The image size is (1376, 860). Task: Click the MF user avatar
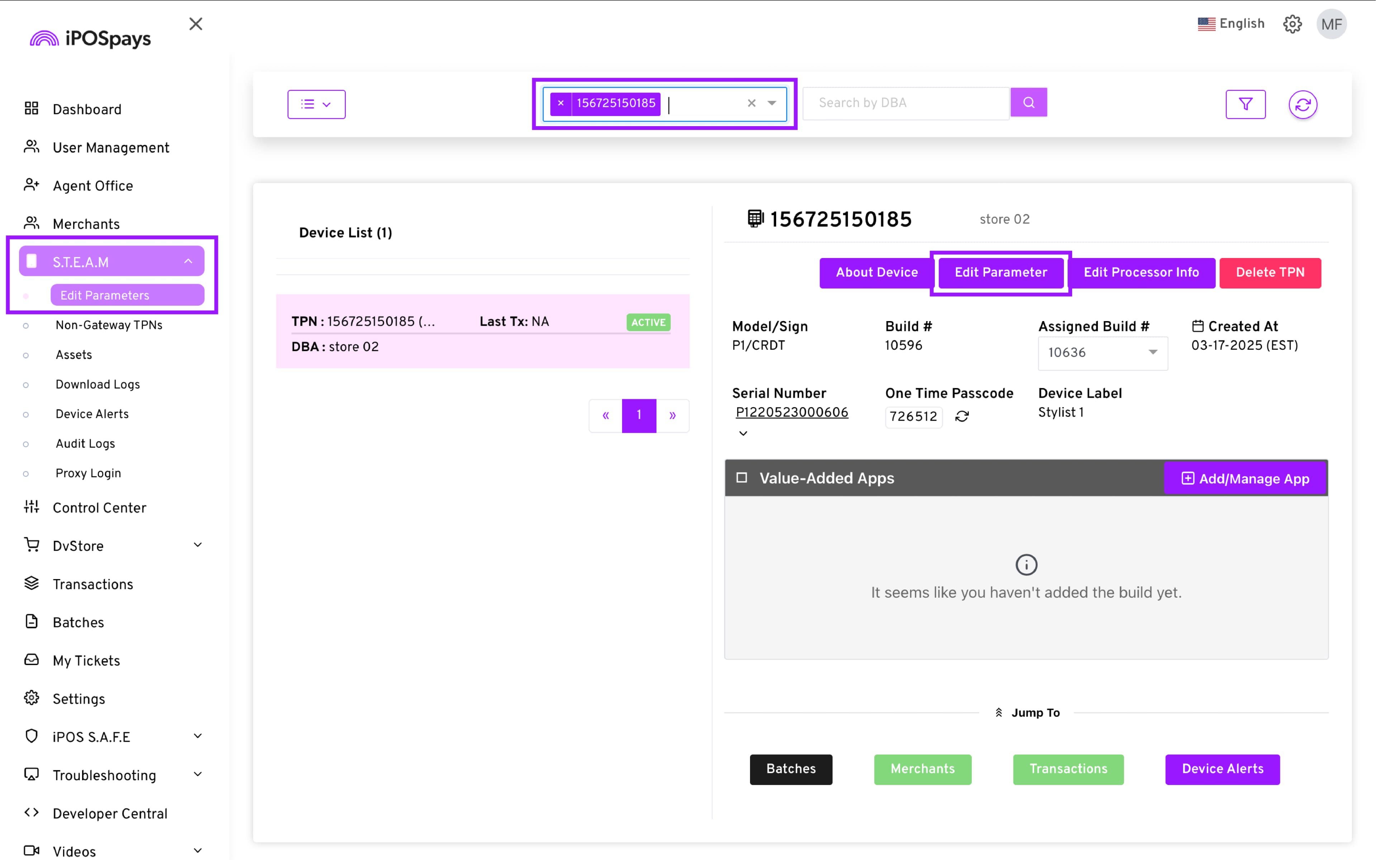1331,24
